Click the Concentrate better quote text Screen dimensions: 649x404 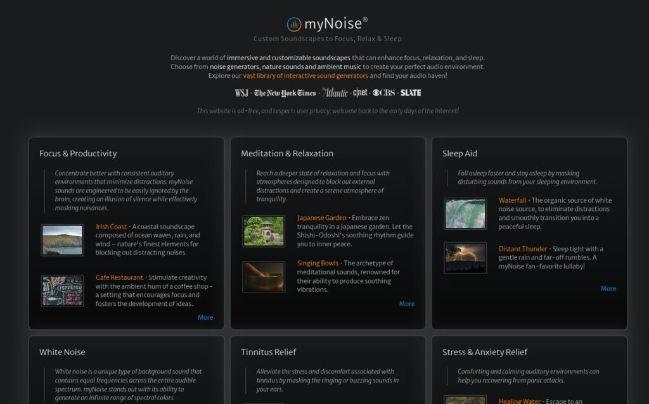point(126,191)
